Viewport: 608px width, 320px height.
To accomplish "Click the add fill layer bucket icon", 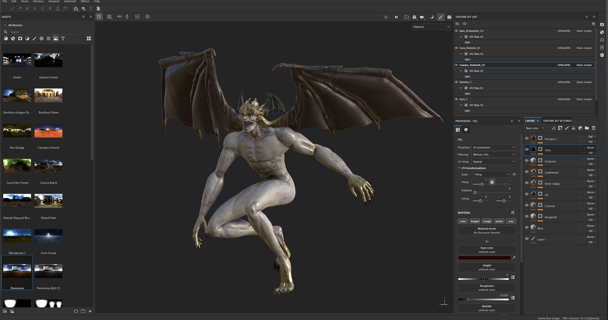I will (x=573, y=128).
